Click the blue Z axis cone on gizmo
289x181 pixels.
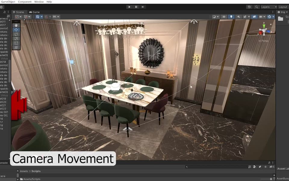point(269,32)
